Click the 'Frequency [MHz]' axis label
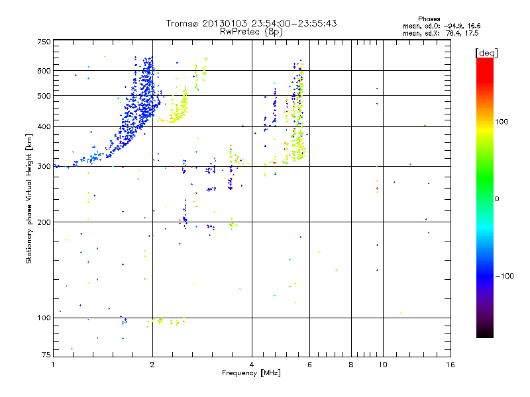530x397 pixels. coord(251,373)
